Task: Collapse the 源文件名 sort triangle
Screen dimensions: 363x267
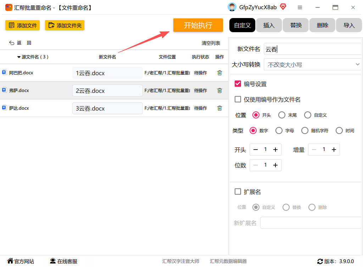Action: pyautogui.click(x=19, y=57)
